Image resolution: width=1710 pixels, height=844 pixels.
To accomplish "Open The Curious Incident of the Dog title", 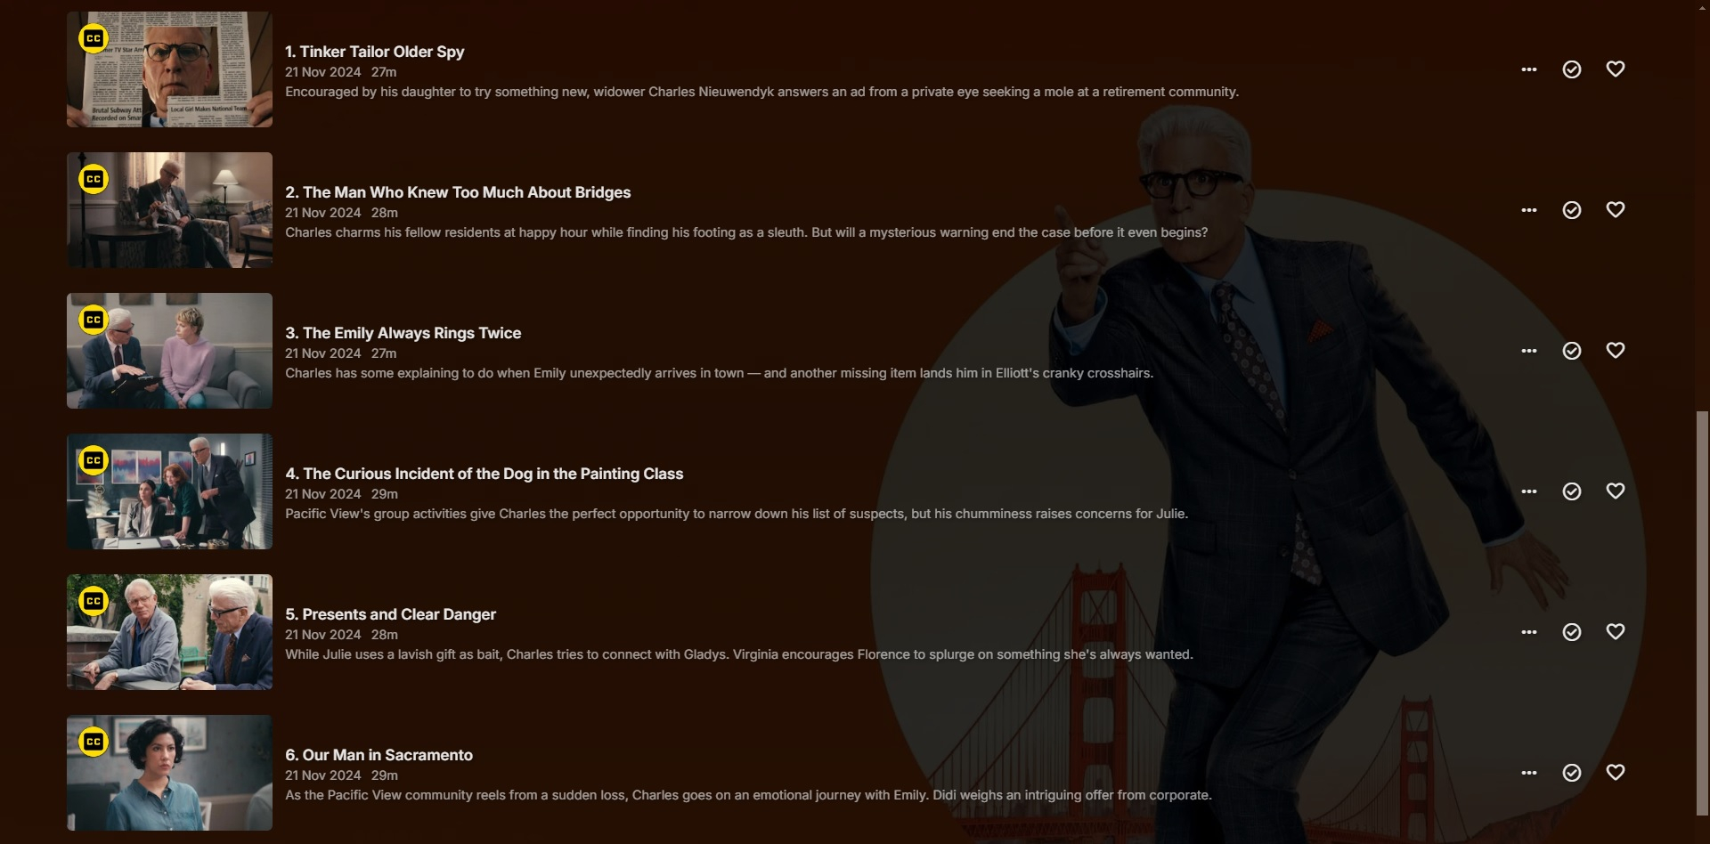I will [x=484, y=474].
